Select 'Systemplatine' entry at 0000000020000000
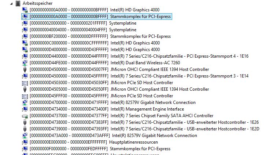The image size is (270, 155). point(83,23)
